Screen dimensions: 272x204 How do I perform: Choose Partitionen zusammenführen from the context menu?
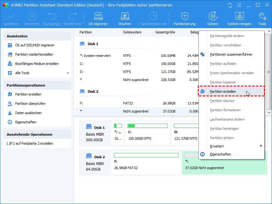232,54
